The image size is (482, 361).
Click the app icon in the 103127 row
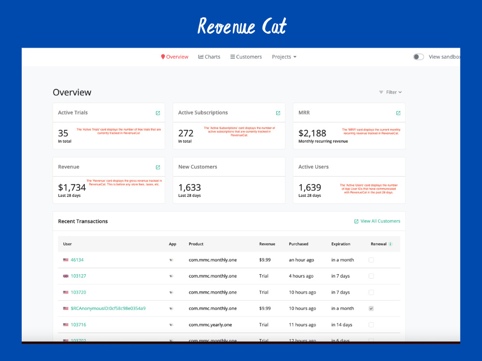171,276
